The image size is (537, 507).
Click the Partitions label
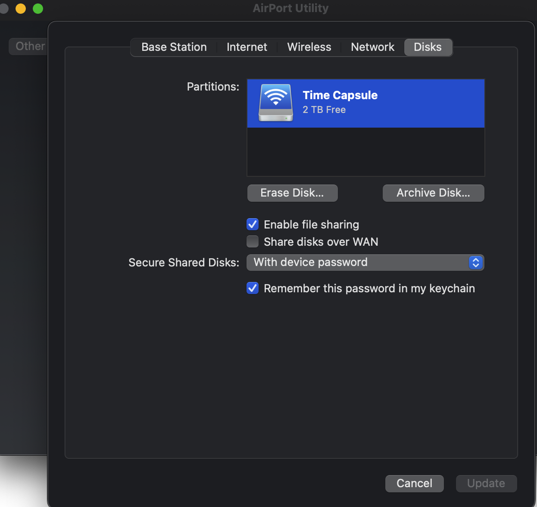(213, 87)
